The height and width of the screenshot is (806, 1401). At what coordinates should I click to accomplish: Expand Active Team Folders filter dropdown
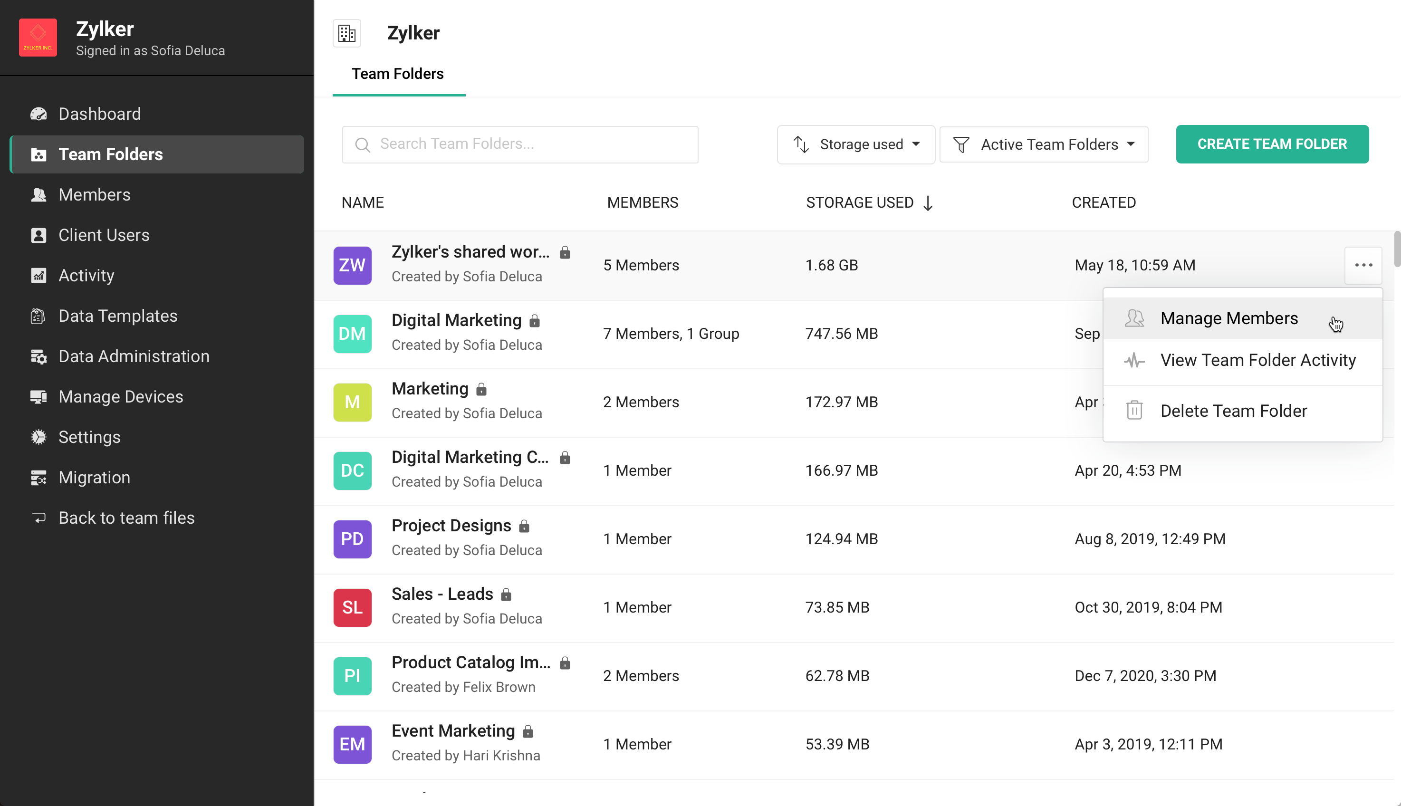click(1044, 144)
